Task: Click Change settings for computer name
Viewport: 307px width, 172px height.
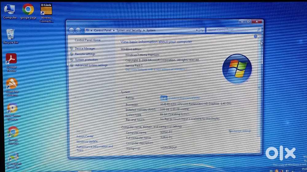Action: pyautogui.click(x=241, y=131)
